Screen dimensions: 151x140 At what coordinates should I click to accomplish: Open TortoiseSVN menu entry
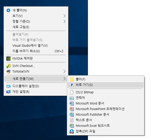(36, 71)
